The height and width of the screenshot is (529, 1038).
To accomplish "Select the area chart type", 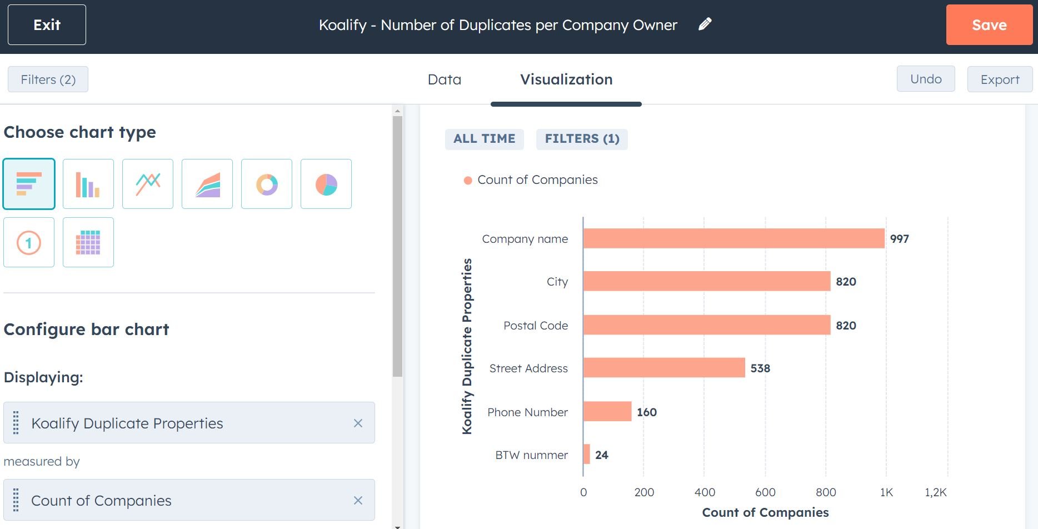I will [x=207, y=183].
